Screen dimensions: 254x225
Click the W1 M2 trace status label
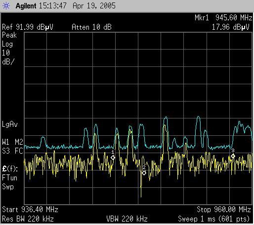12,142
